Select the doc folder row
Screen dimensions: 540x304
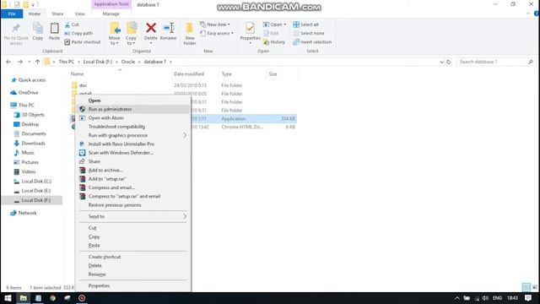[x=183, y=85]
